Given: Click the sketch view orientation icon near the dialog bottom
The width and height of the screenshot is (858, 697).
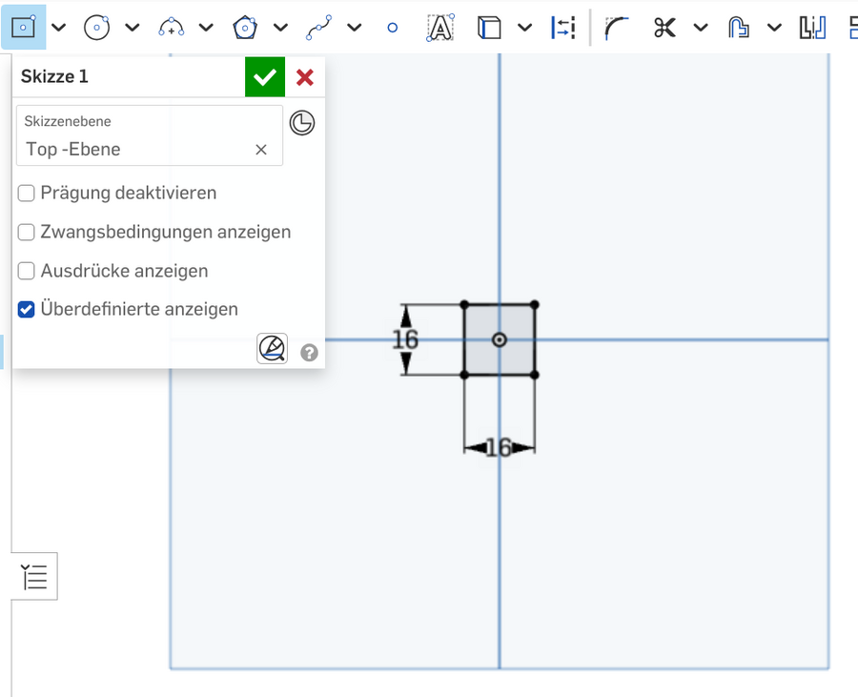Looking at the screenshot, I should point(272,348).
